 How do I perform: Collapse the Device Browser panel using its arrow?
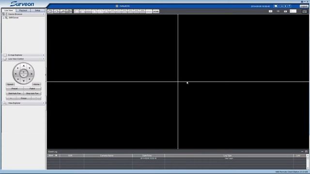click(x=44, y=14)
